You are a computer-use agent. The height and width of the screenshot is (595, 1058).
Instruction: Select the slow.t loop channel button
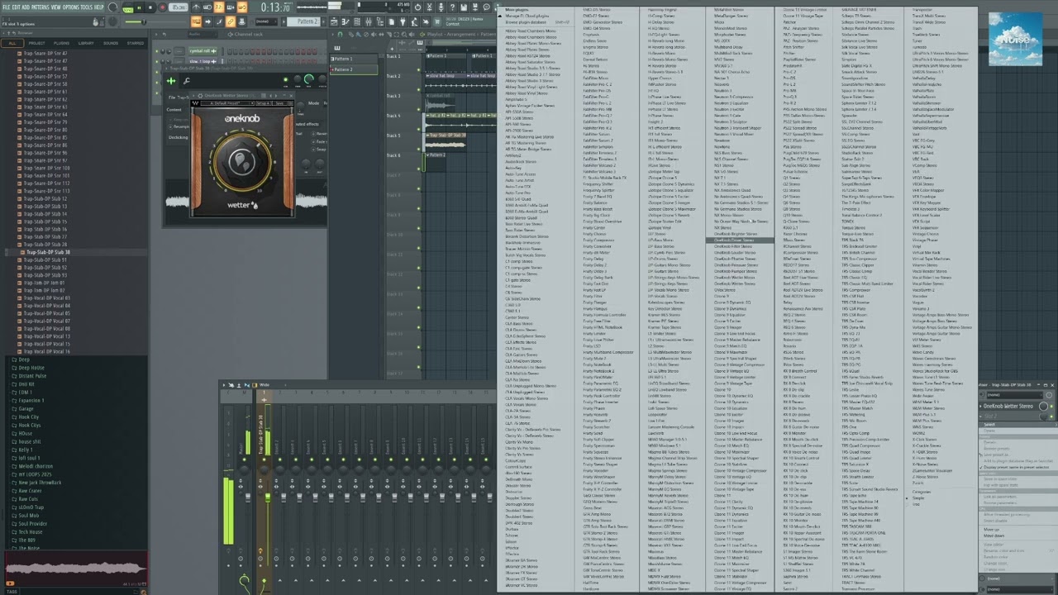pyautogui.click(x=203, y=61)
